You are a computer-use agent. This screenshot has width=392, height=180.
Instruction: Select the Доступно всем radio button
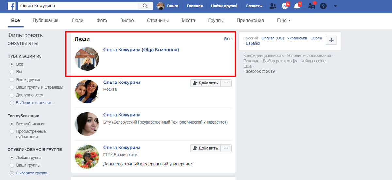click(x=12, y=95)
